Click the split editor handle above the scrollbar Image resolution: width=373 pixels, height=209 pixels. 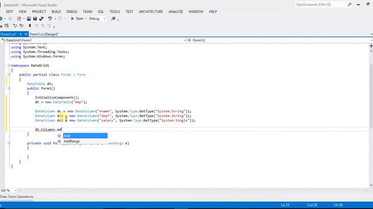(x=371, y=46)
